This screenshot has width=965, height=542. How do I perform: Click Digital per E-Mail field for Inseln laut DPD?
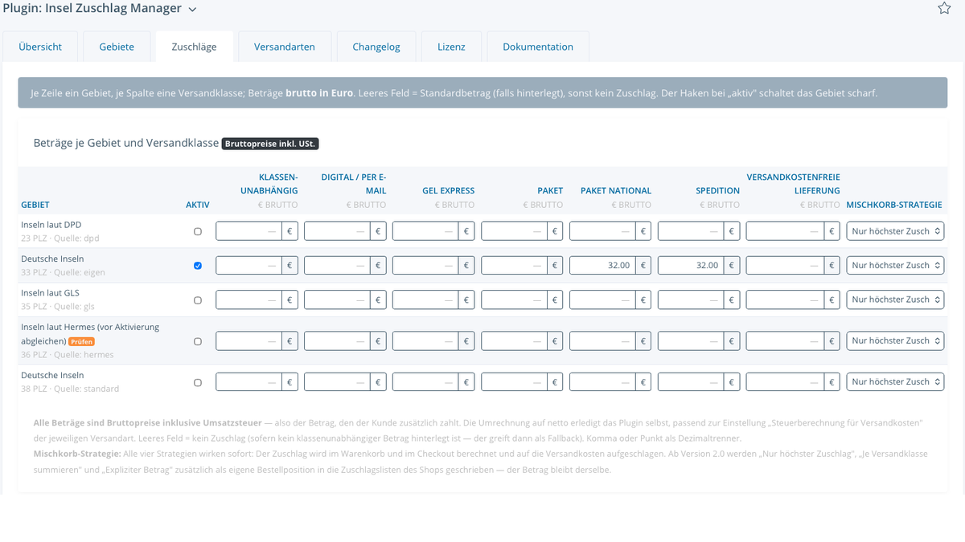(337, 231)
